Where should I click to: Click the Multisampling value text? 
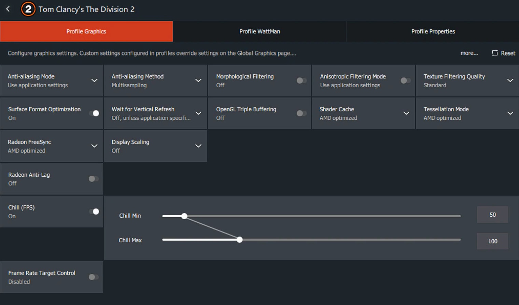129,85
